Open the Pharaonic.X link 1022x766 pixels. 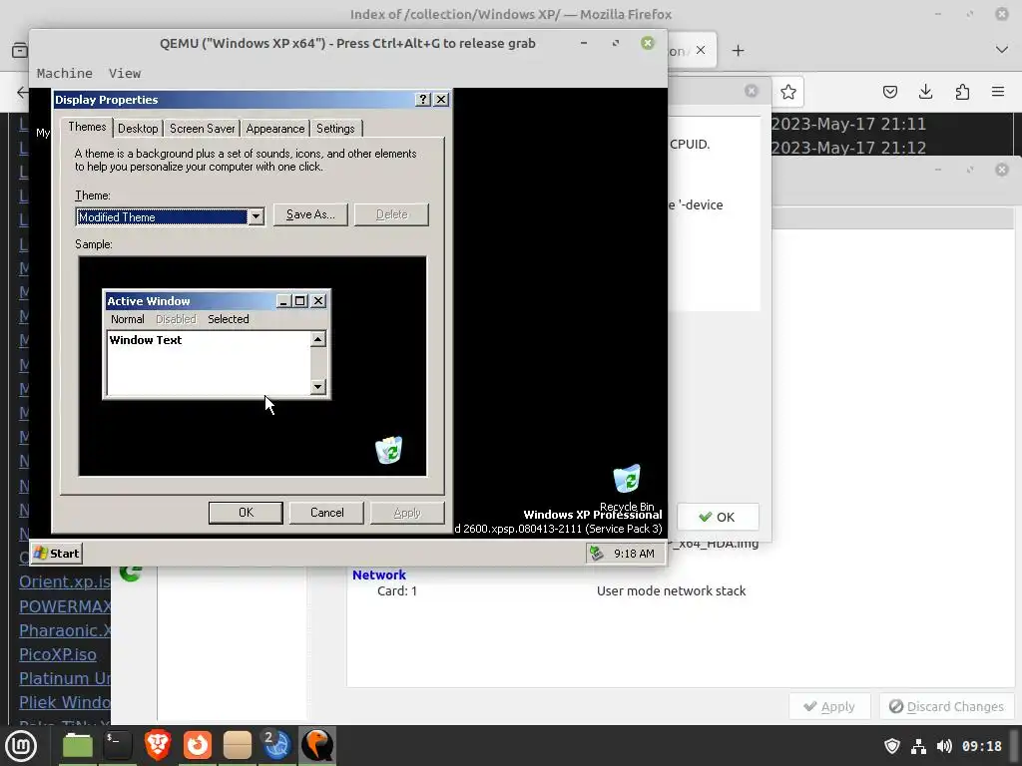coord(65,630)
